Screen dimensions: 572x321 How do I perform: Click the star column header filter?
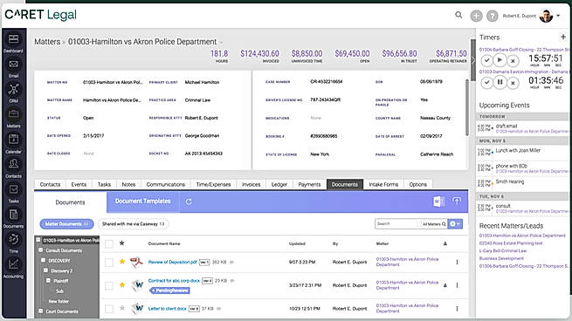tap(122, 243)
